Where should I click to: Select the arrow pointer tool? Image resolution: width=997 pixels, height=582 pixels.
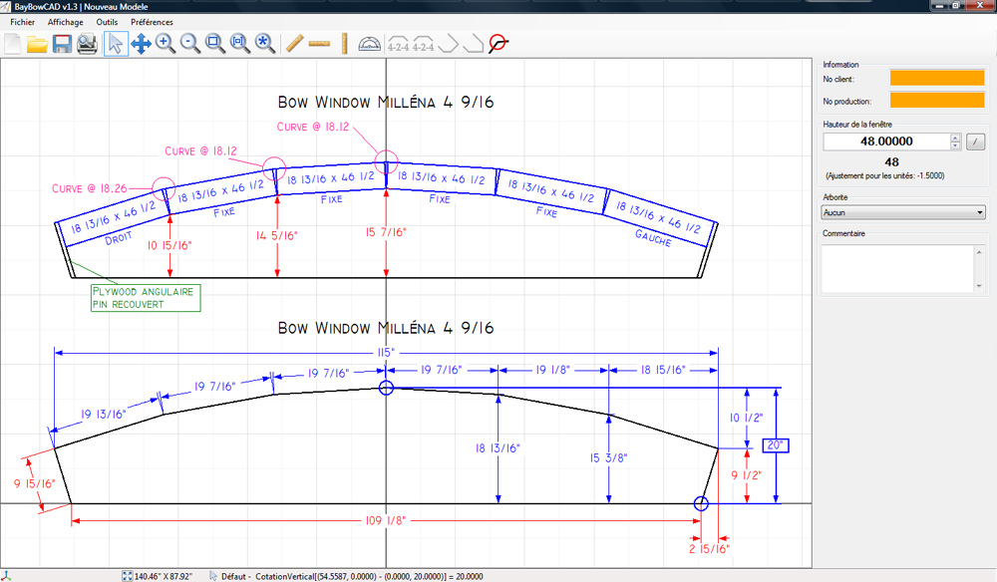point(116,43)
